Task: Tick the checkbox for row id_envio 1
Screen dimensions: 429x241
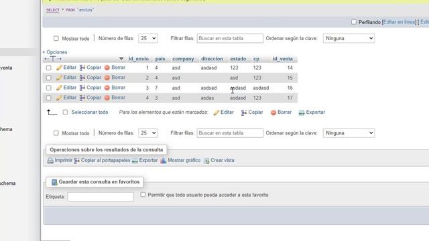Action: tap(49, 68)
